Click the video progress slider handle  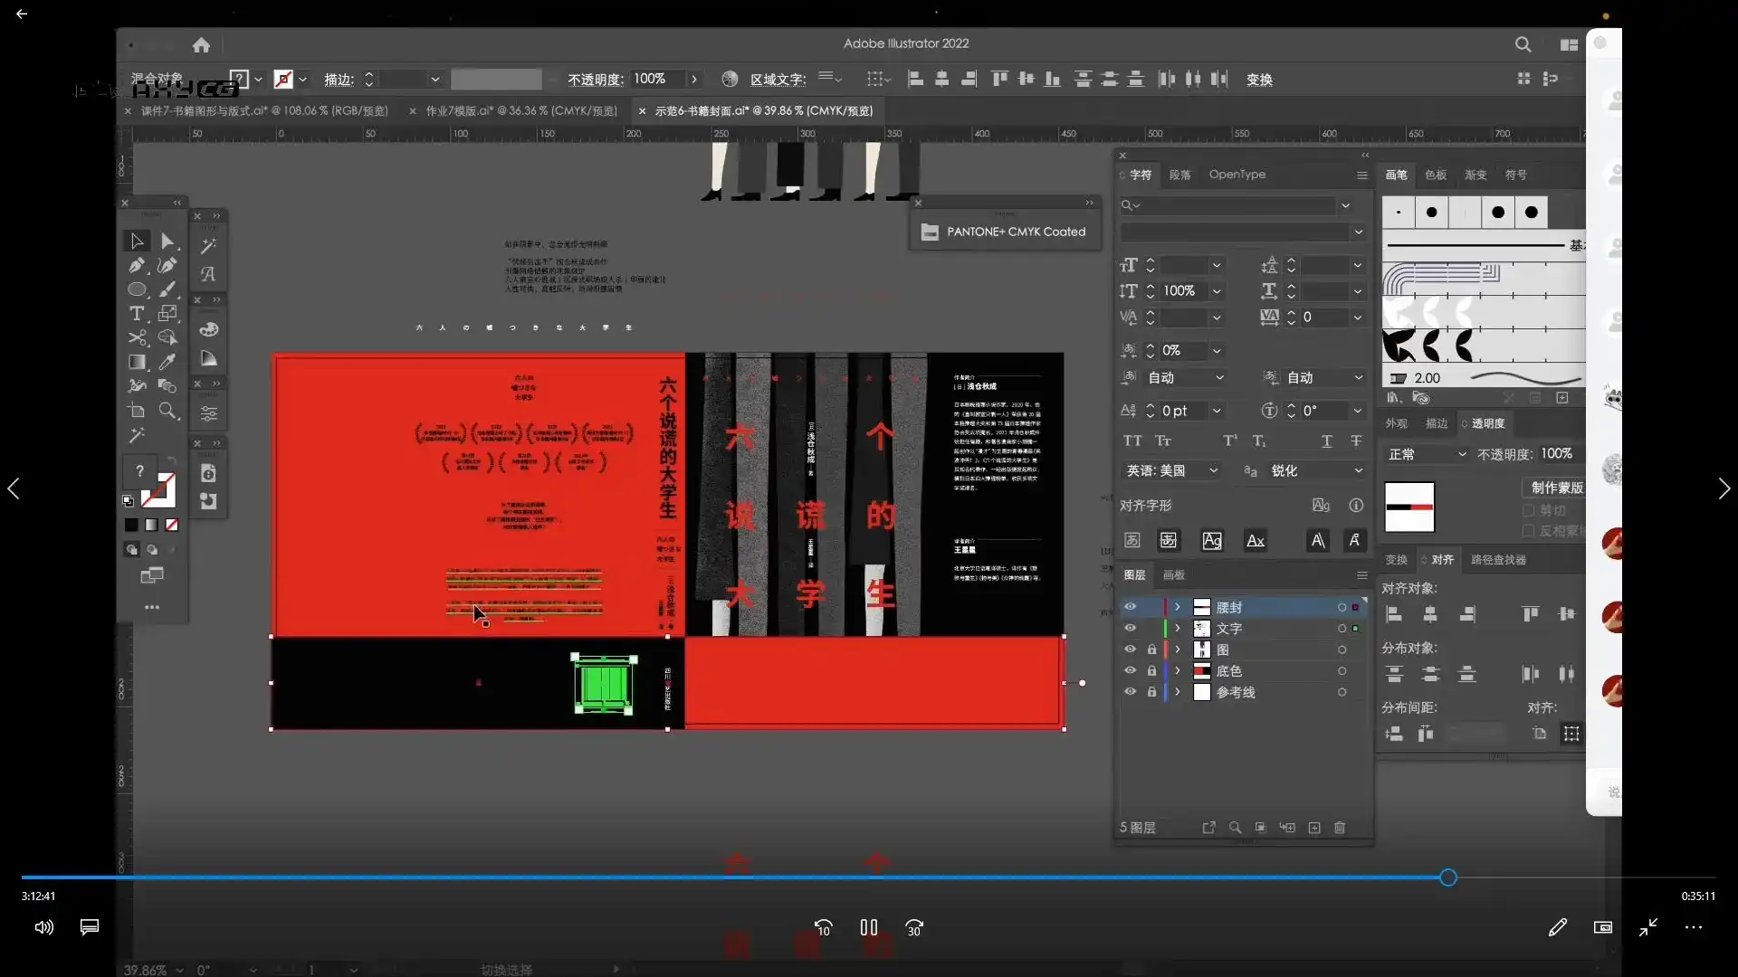tap(1448, 877)
